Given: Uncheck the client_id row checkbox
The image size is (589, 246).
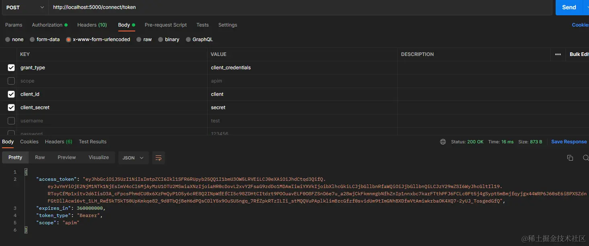Looking at the screenshot, I should click(11, 94).
